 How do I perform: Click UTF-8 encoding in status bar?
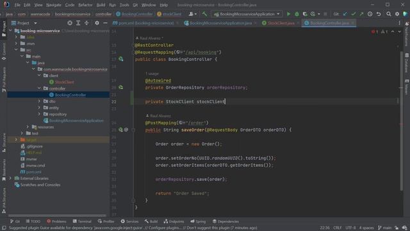pos(350,228)
